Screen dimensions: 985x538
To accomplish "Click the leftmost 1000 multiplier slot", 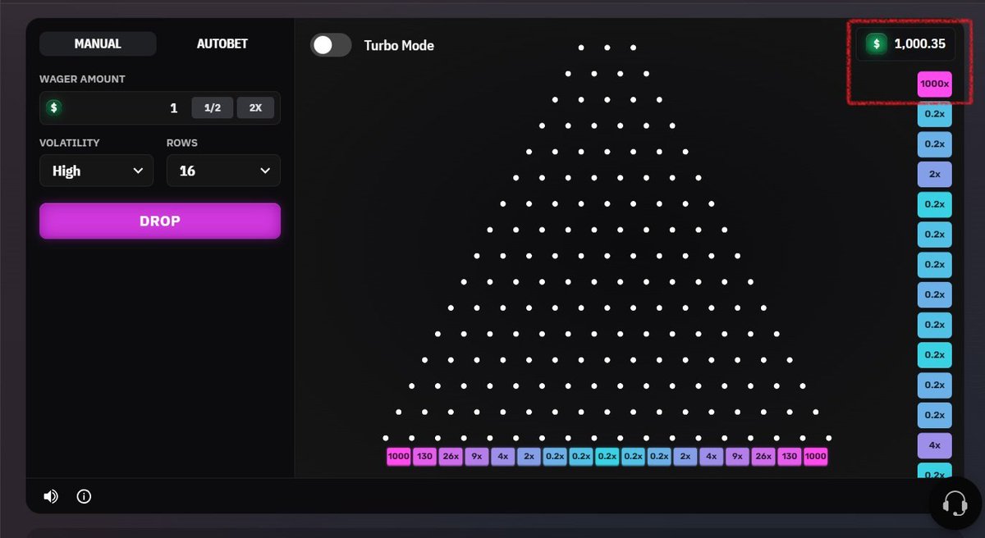I will (x=399, y=457).
